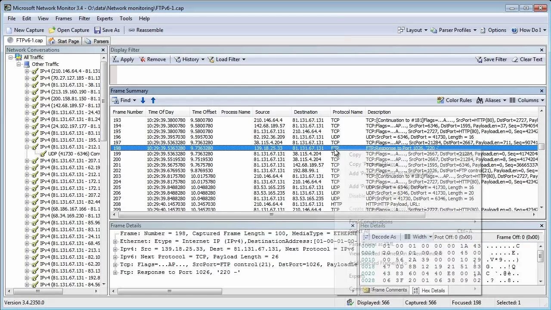The height and width of the screenshot is (310, 551).
Task: Close the Frame Summary pane
Action: click(542, 91)
